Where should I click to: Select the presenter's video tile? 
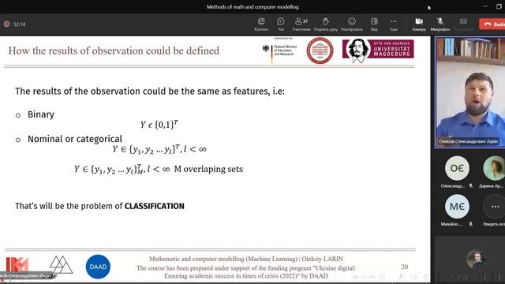tap(470, 92)
